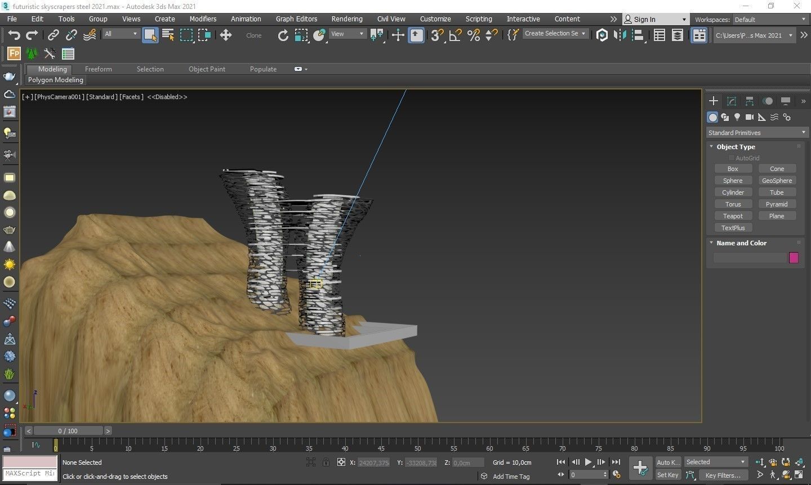Viewport: 811px width, 485px height.
Task: Click the magenta object color swatch
Action: pyautogui.click(x=794, y=258)
